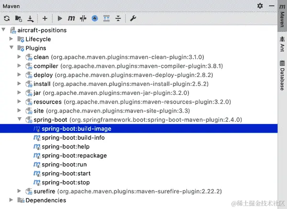
Task: Show dependencies diagram icon
Action: [106, 18]
